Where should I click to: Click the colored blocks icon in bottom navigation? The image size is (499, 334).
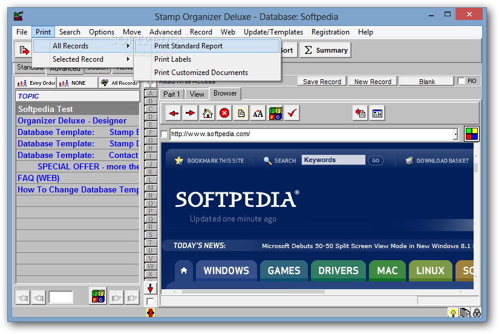(x=99, y=296)
